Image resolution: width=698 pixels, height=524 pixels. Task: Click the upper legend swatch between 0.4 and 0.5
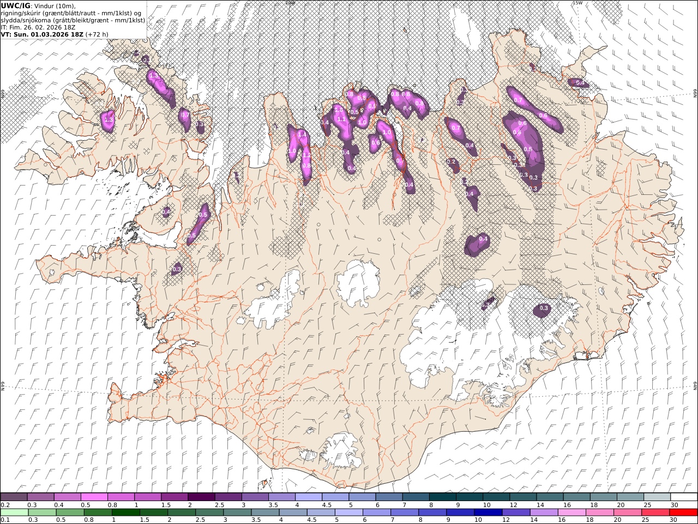(68, 497)
